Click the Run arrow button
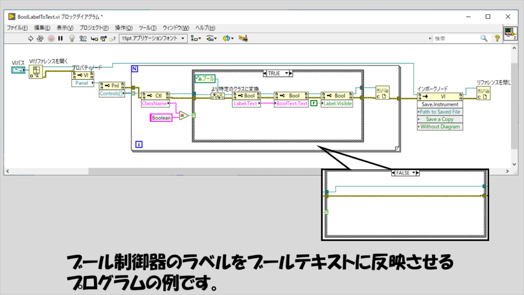 coord(30,38)
